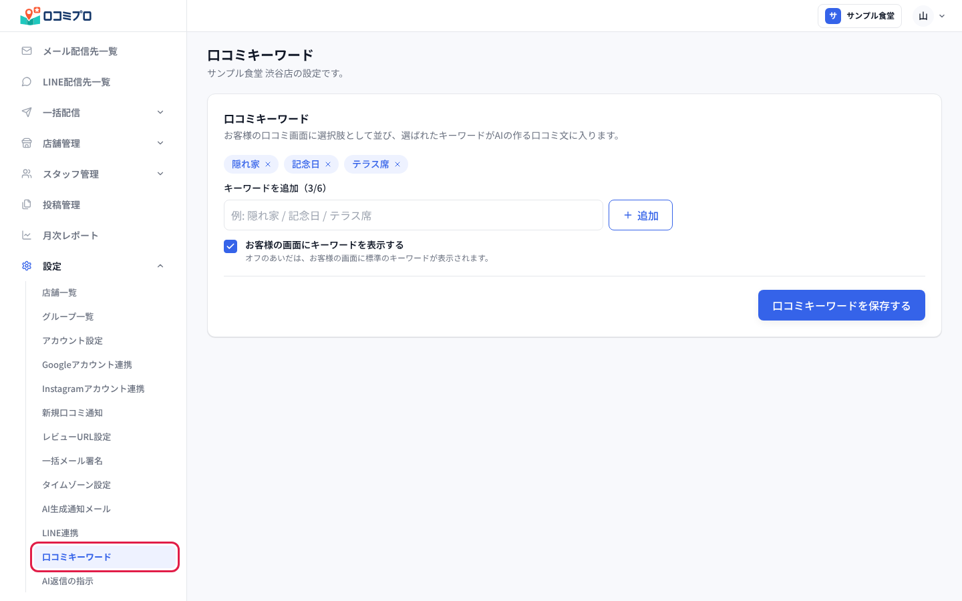Screen dimensions: 962x601
Task: Open the user account dropdown arrow
Action: [942, 16]
